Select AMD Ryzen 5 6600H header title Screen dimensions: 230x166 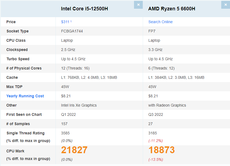172,9
